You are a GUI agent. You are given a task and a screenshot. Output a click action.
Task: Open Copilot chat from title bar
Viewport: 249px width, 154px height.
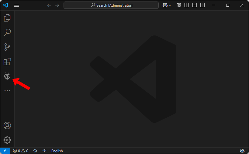165,5
